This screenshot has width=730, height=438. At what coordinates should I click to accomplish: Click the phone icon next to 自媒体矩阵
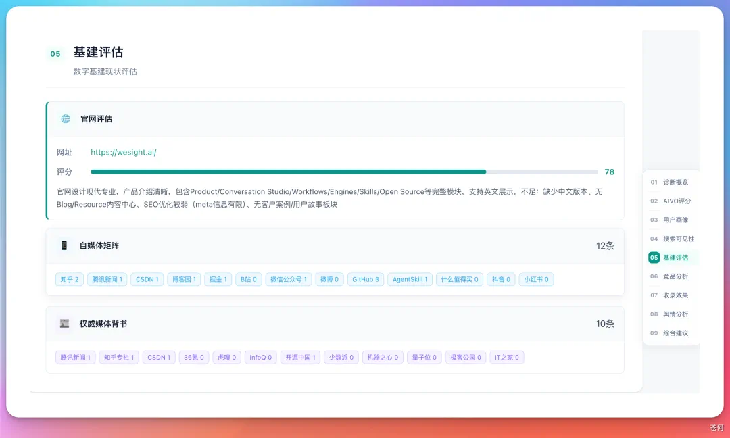(64, 245)
